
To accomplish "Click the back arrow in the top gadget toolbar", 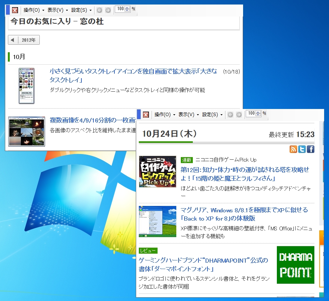I will pyautogui.click(x=99, y=9).
